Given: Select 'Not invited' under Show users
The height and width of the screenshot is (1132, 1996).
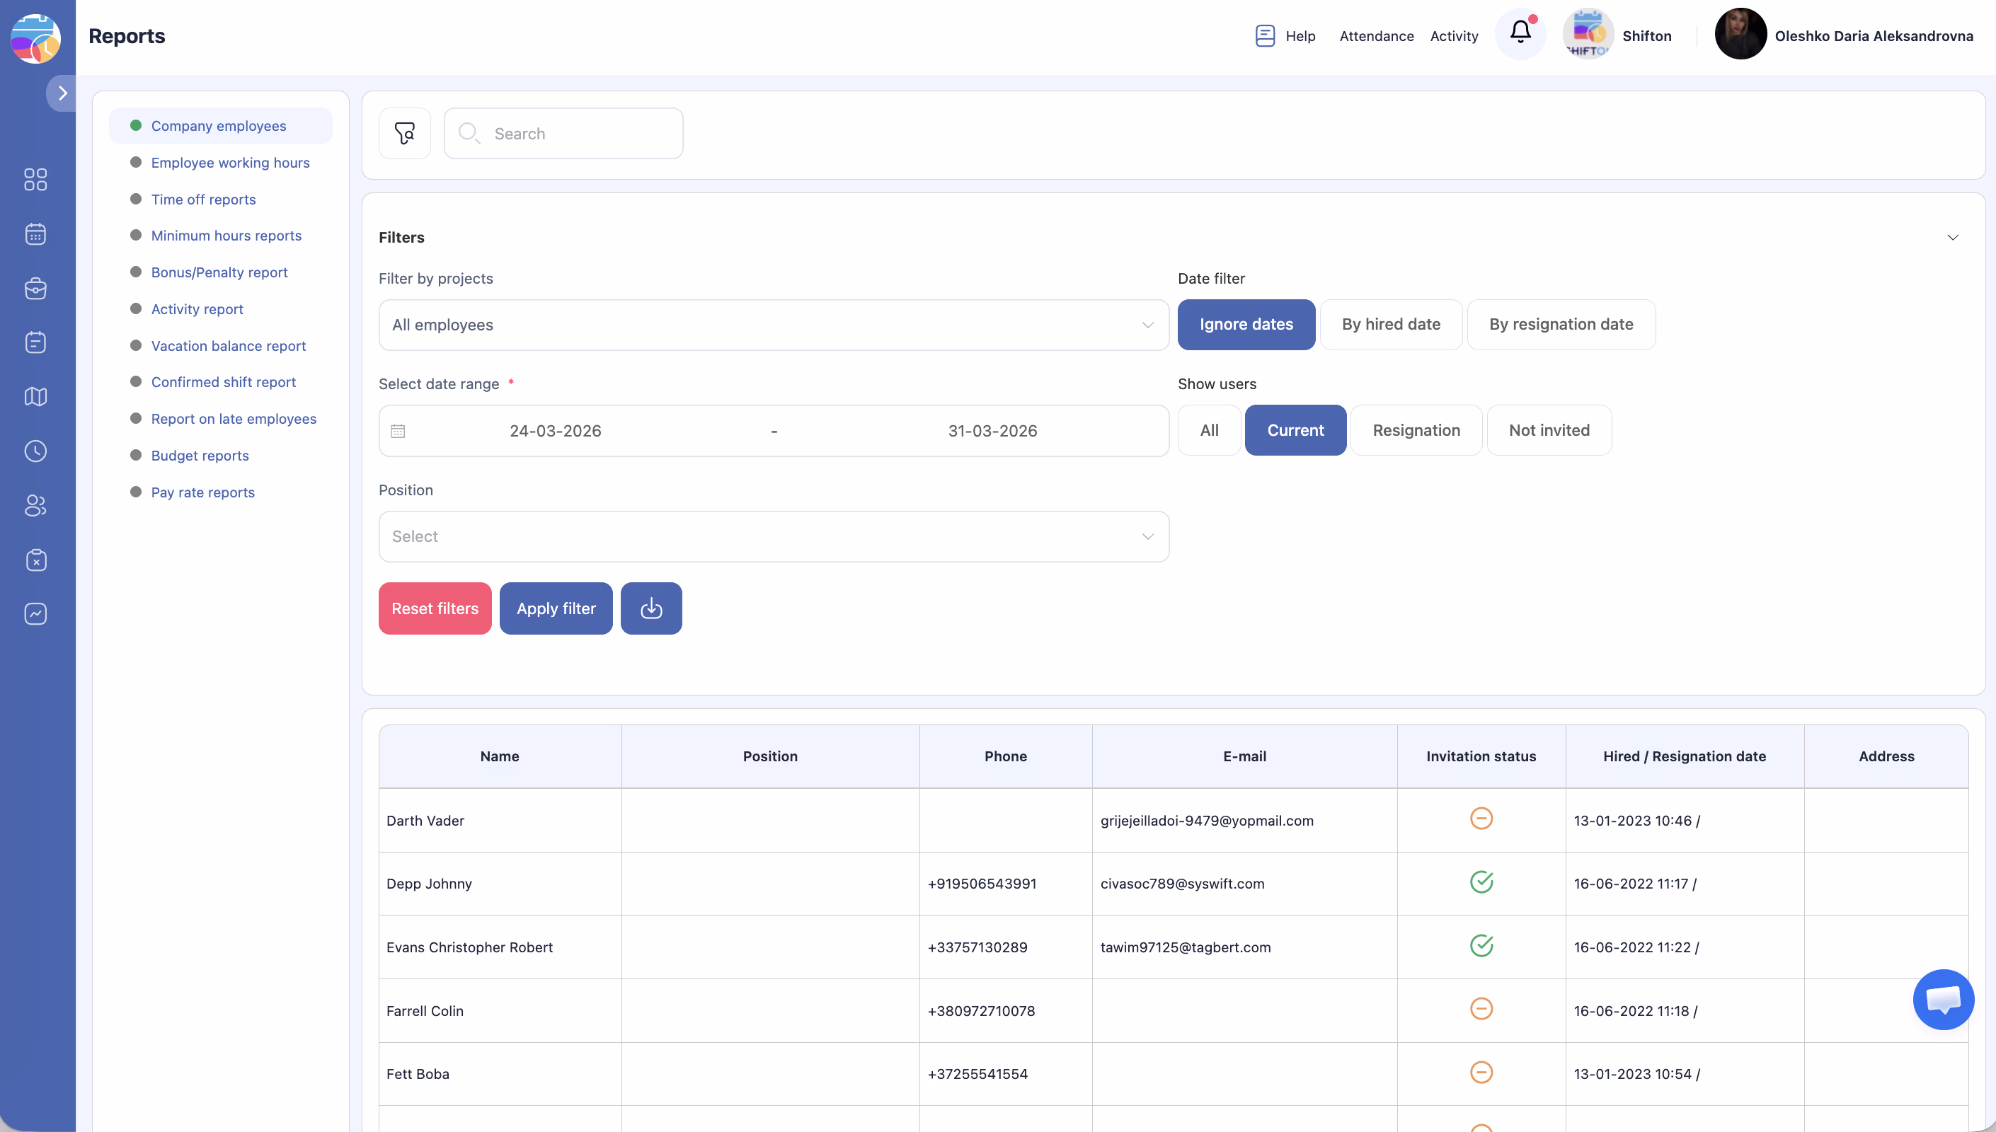Looking at the screenshot, I should (1548, 430).
